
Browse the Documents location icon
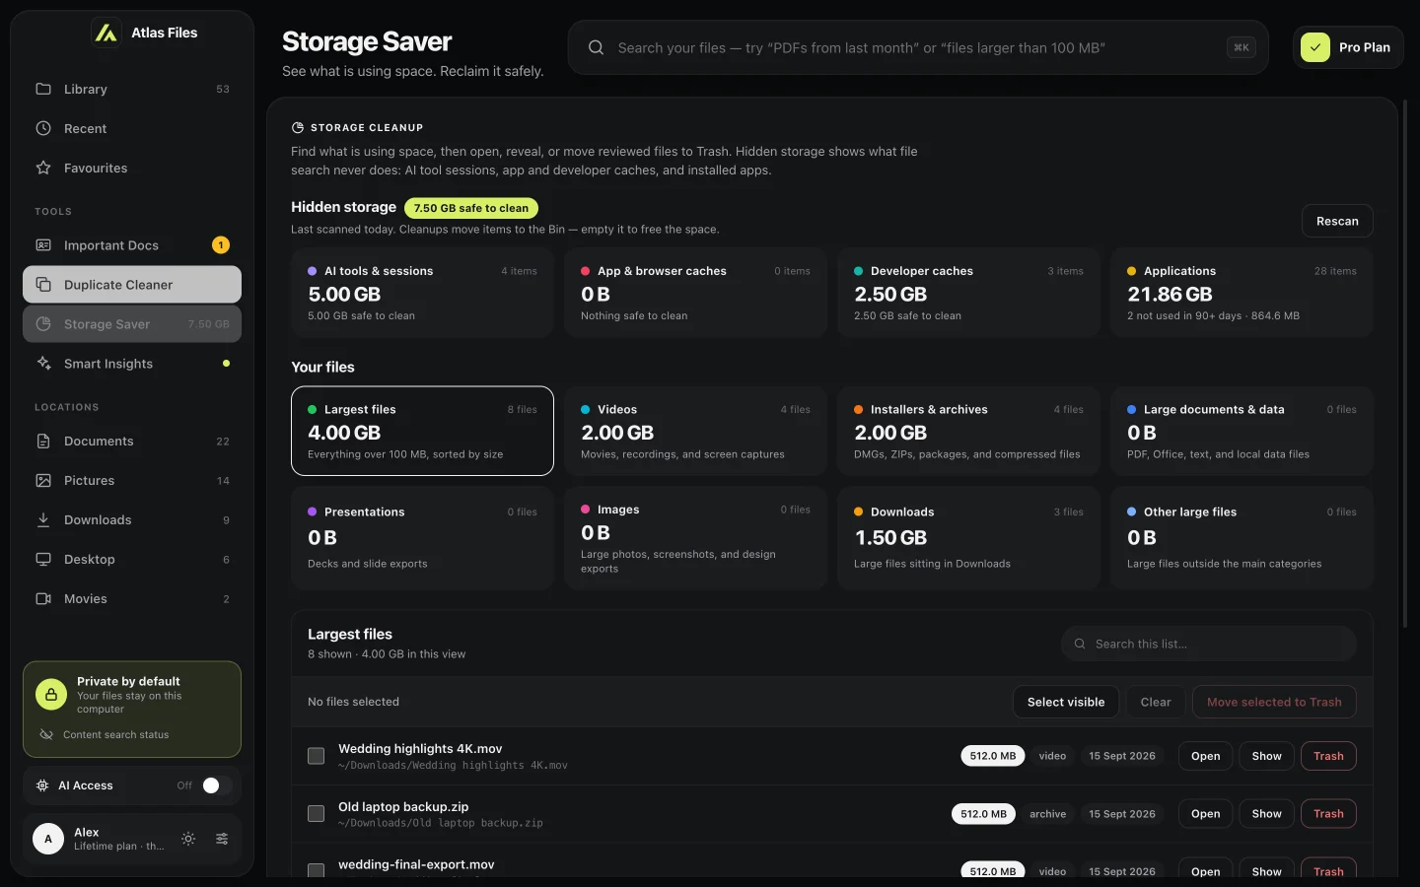tap(43, 442)
